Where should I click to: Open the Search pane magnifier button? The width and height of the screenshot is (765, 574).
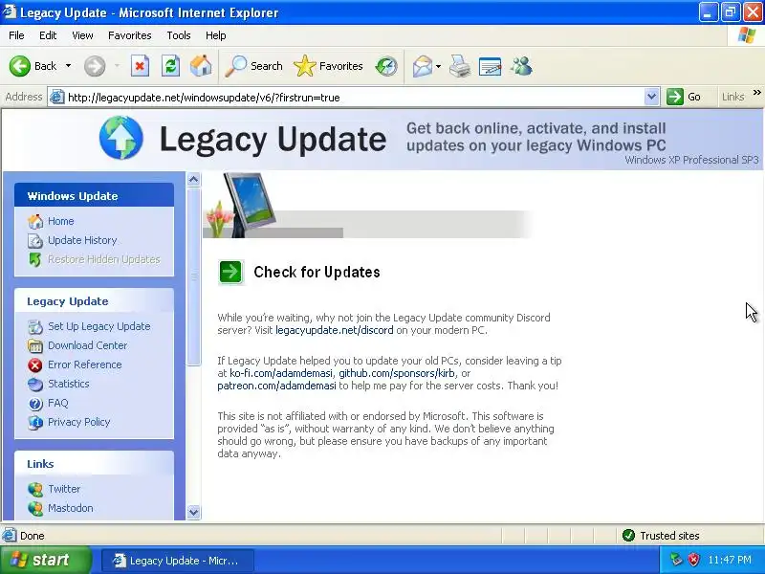pyautogui.click(x=254, y=66)
